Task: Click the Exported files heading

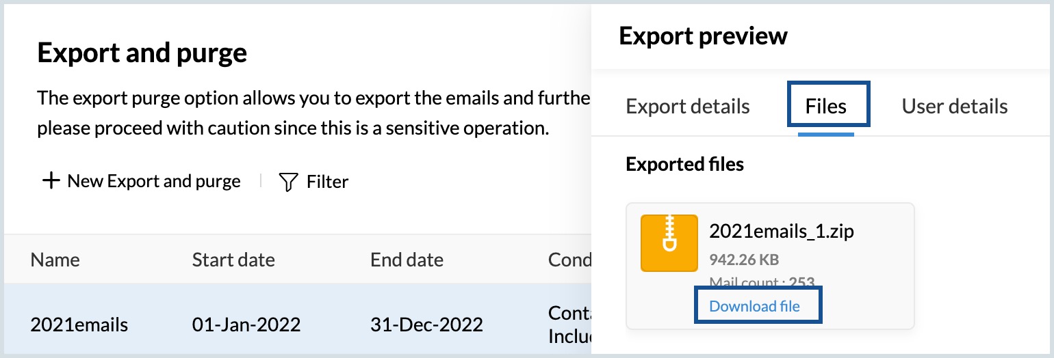Action: click(x=684, y=164)
